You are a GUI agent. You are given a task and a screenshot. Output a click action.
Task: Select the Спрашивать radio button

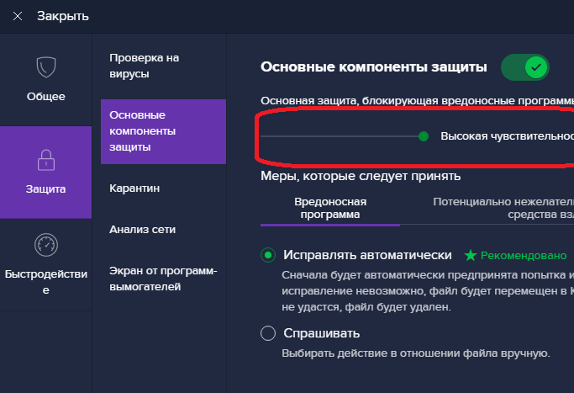[x=268, y=333]
